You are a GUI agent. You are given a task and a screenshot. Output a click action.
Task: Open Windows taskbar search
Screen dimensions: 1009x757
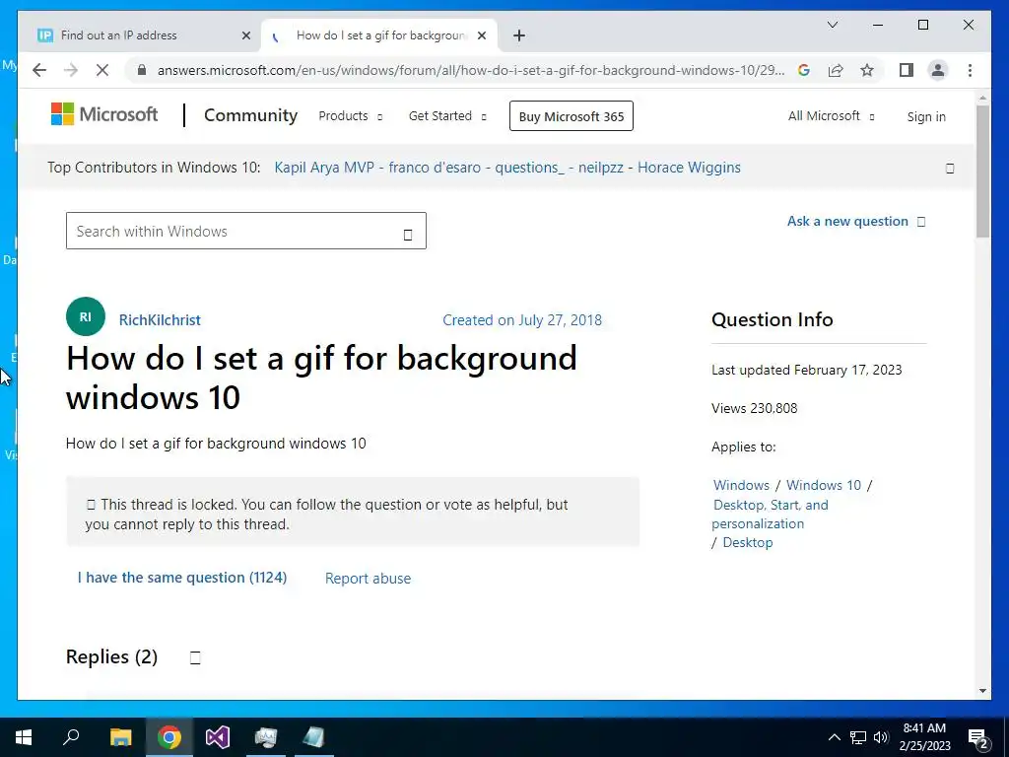[x=71, y=737]
